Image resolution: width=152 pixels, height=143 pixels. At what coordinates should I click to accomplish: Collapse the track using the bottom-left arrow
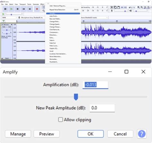pyautogui.click(x=2, y=58)
